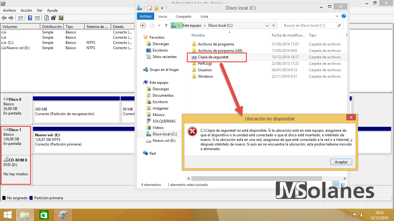Viewport: 394px width, 221px height.
Task: Go up one level arrow
Action: coord(166,25)
